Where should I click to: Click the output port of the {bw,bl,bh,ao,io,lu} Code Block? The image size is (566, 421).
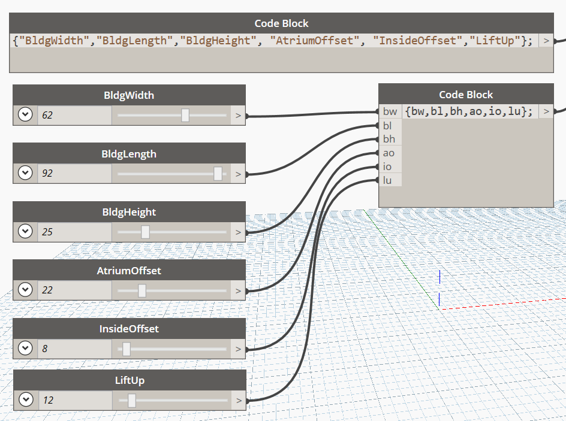point(546,111)
